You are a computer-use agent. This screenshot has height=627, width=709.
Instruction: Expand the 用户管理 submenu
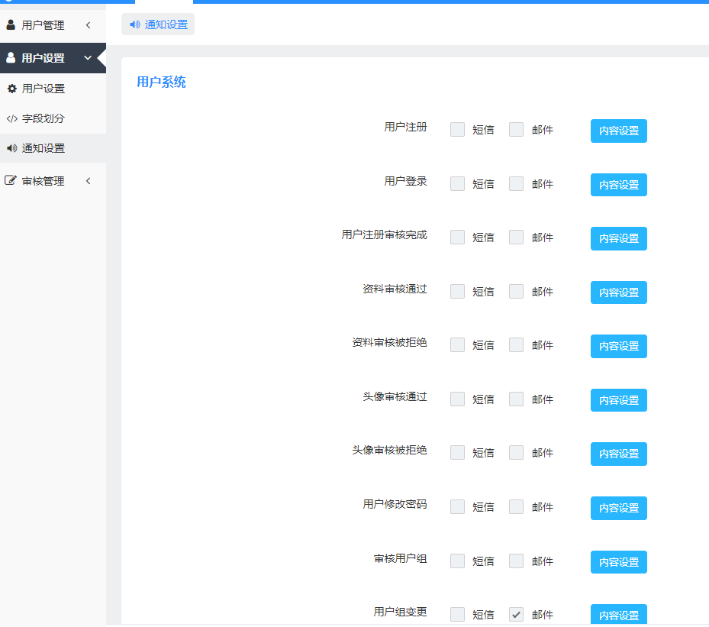88,24
